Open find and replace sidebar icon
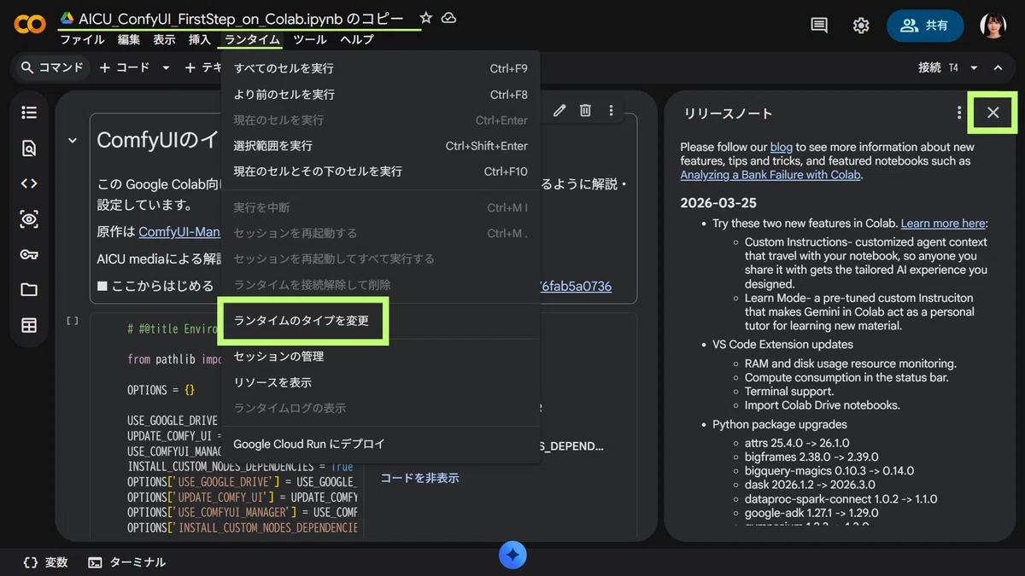Screen dimensions: 1025x576 29,148
